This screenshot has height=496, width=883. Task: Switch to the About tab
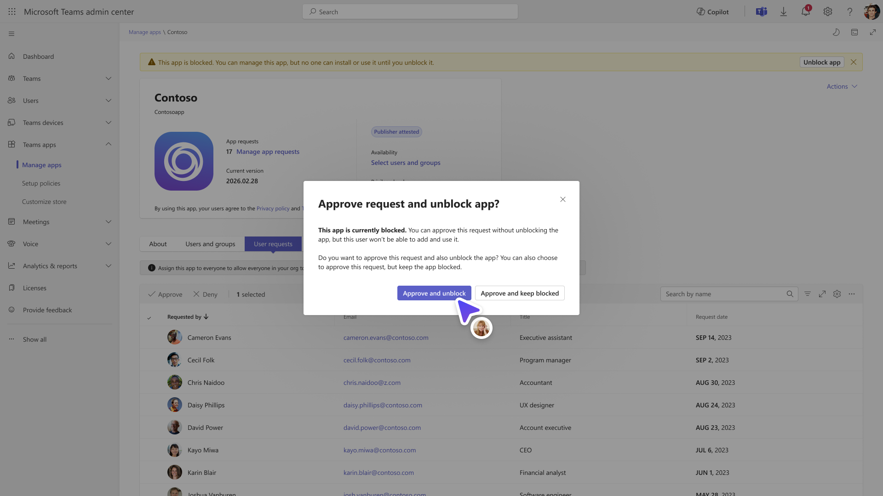(x=158, y=244)
